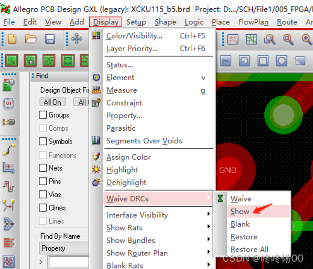Viewport: 313px width, 269px height.
Task: Click the Waive hourglass icon in submenu
Action: click(x=220, y=199)
